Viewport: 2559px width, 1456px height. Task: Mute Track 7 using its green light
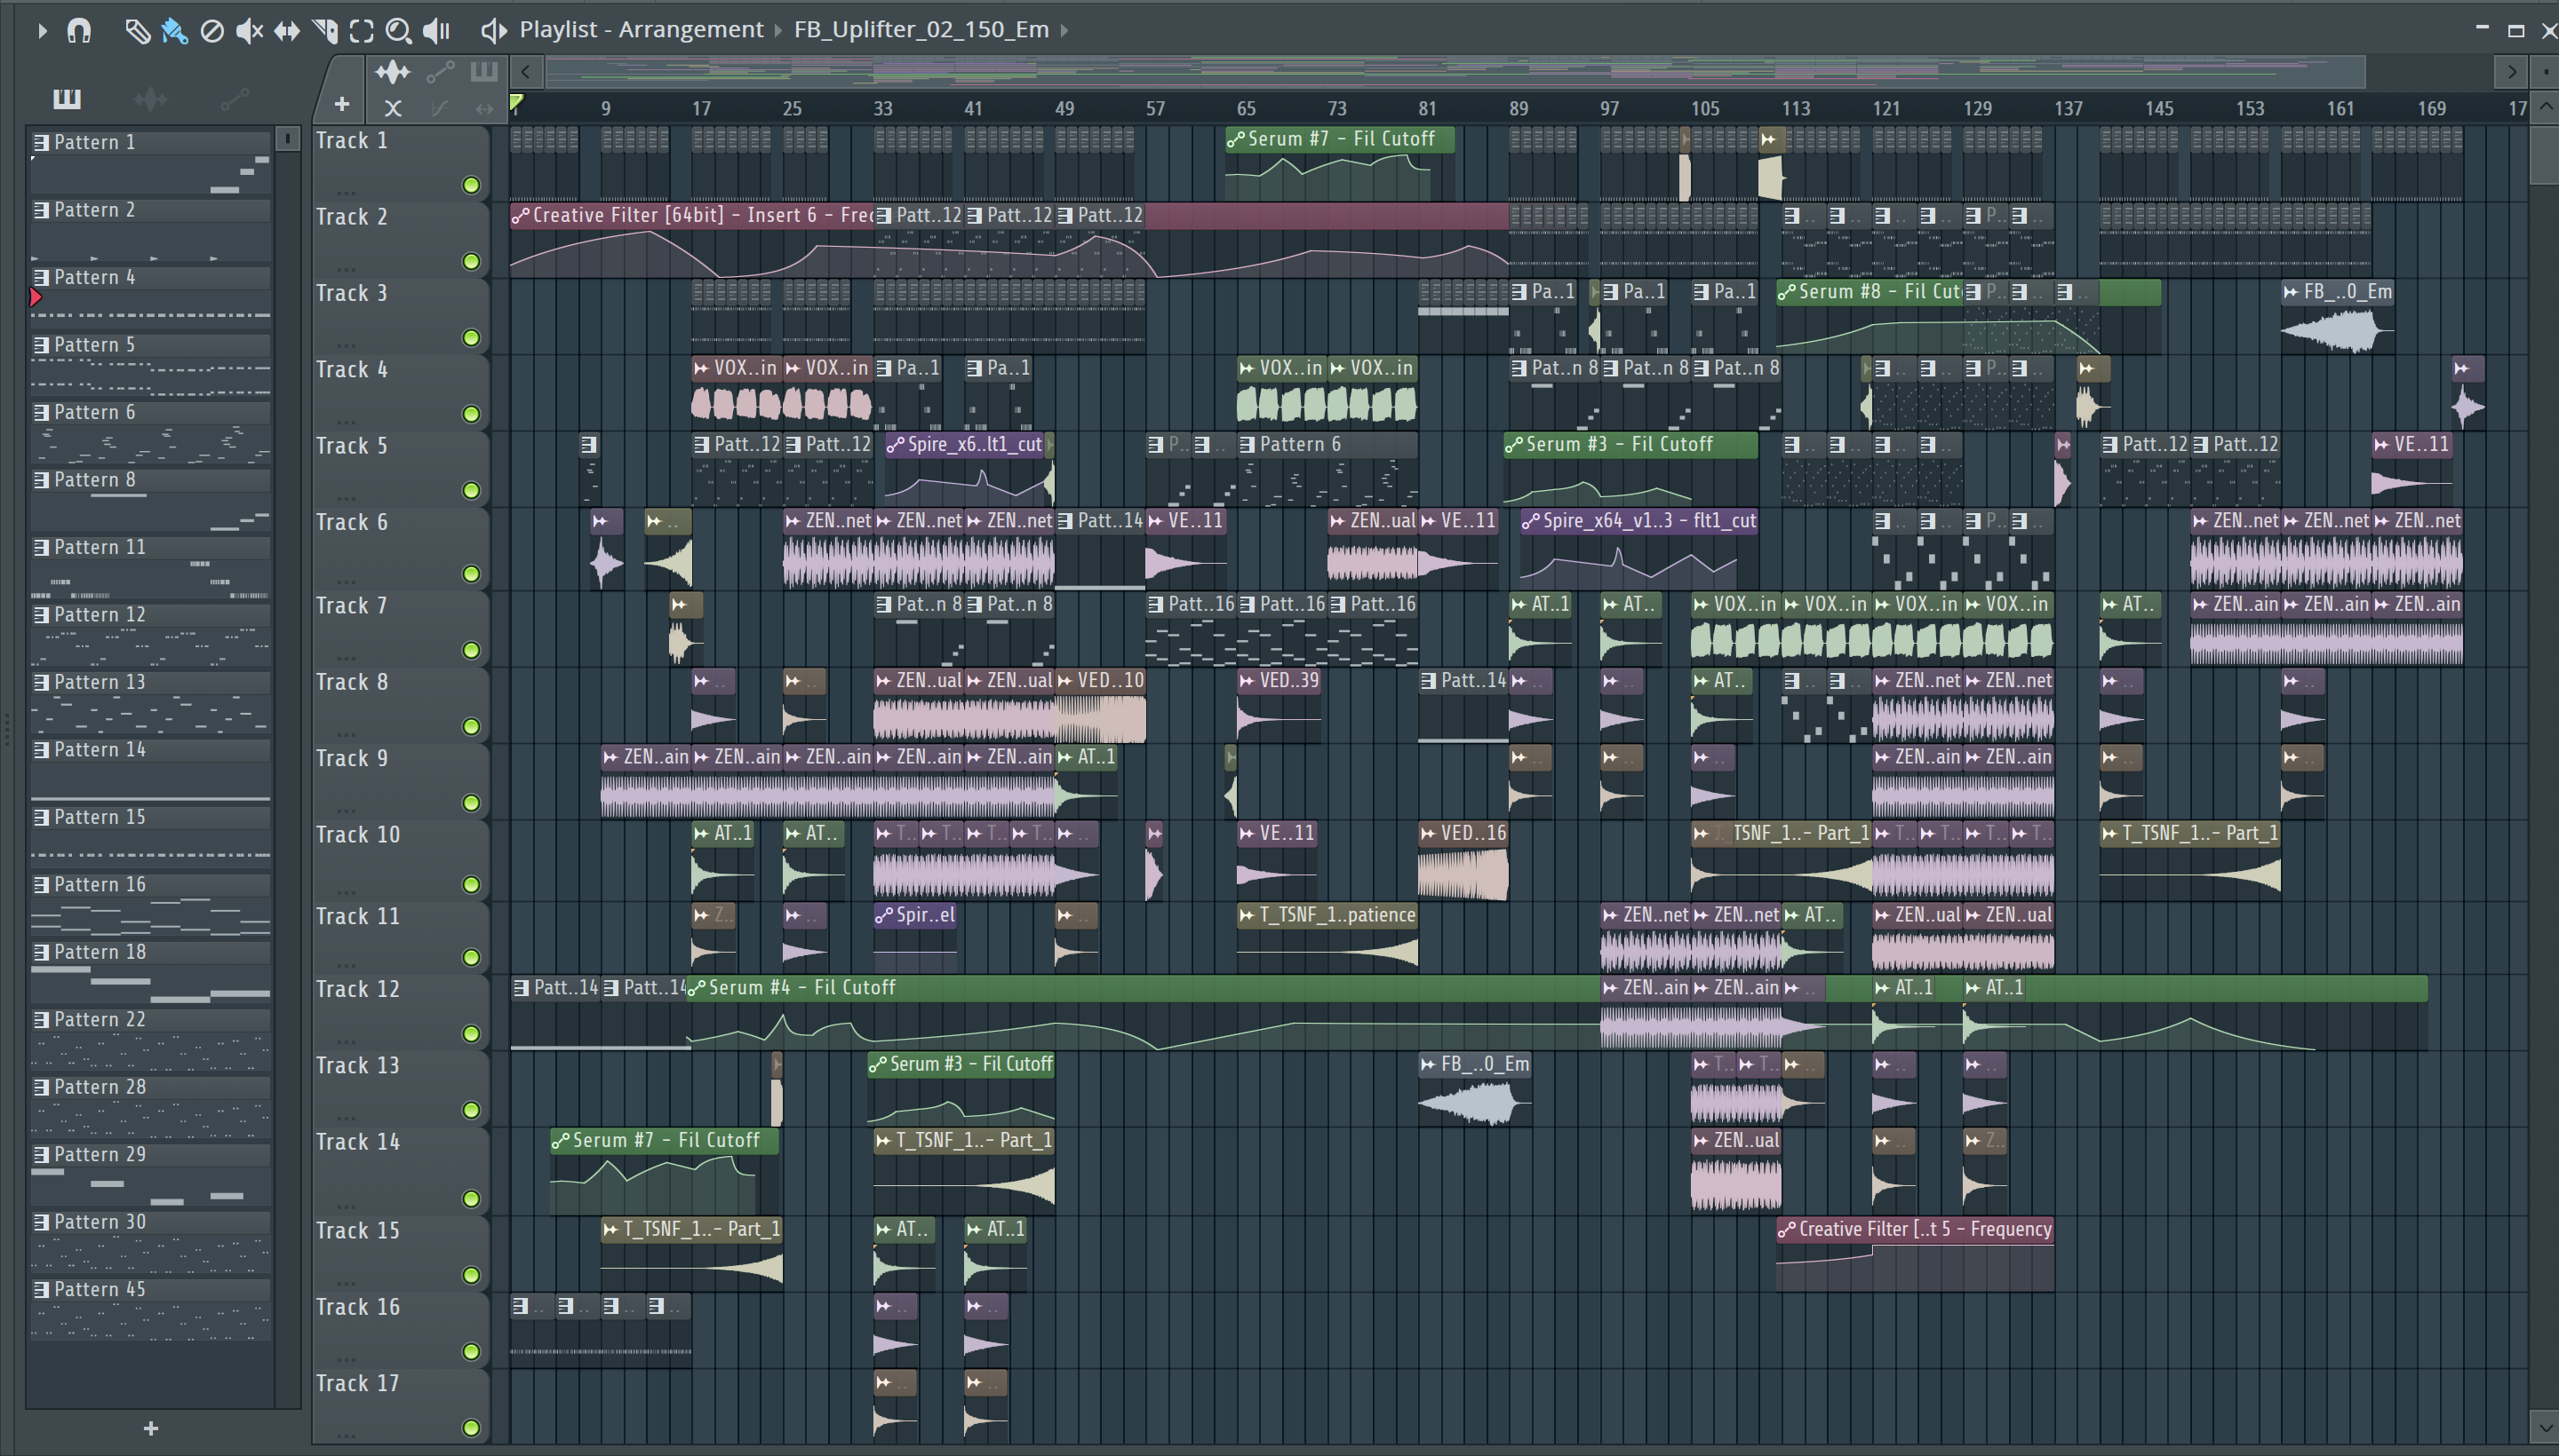pyautogui.click(x=470, y=650)
